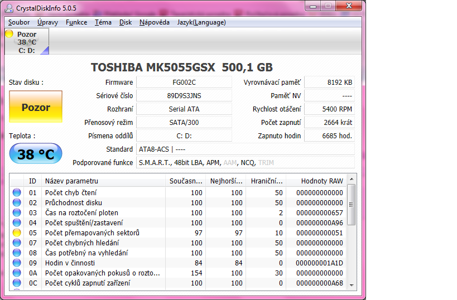
Task: Open the Úpravy menu
Action: (47, 22)
